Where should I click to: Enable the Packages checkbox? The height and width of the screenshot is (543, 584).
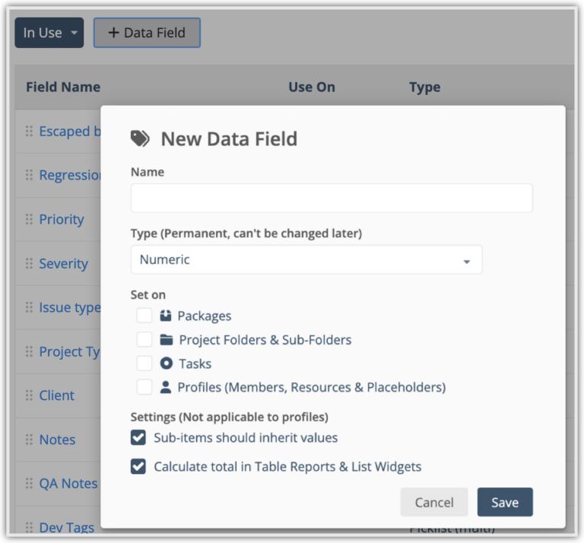[x=144, y=316]
